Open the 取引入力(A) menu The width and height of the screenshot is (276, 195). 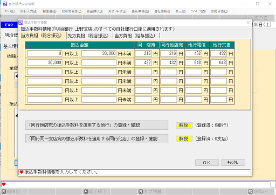(x=29, y=11)
